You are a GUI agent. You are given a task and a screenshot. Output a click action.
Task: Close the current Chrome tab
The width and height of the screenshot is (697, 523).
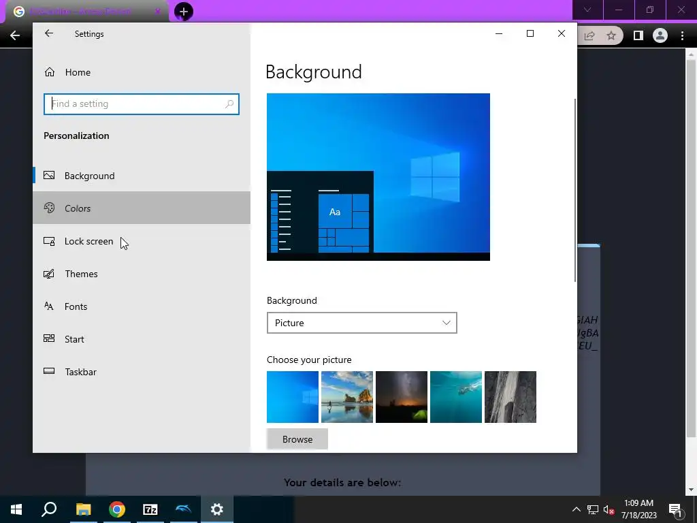pos(157,12)
